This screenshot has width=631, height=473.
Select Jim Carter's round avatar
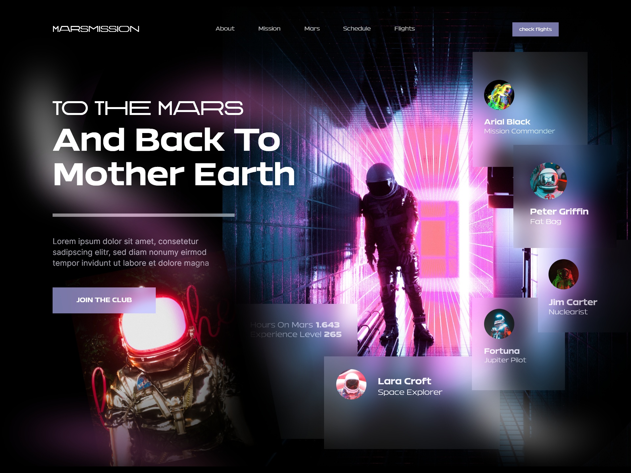click(x=563, y=274)
